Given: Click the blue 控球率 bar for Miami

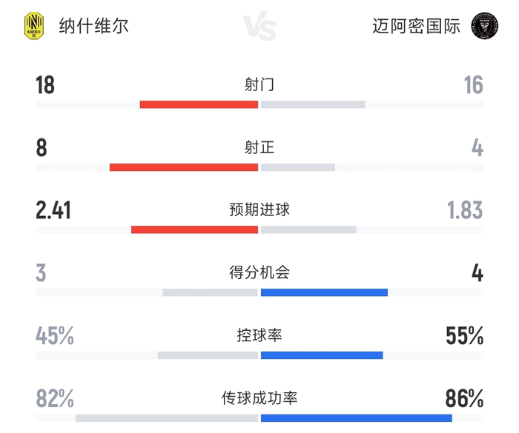Looking at the screenshot, I should point(322,355).
